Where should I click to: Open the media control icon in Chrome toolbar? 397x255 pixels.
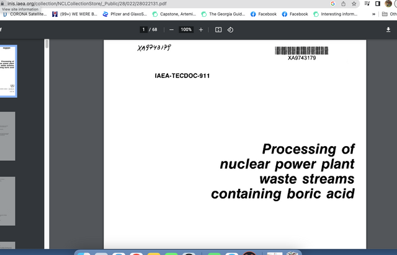point(367,4)
